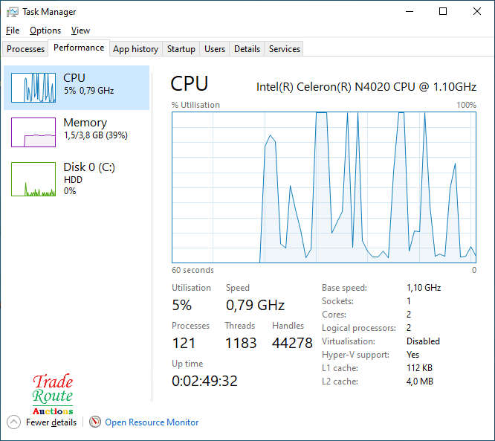This screenshot has width=495, height=441.
Task: Click the Open Resource Monitor link
Action: coord(152,422)
